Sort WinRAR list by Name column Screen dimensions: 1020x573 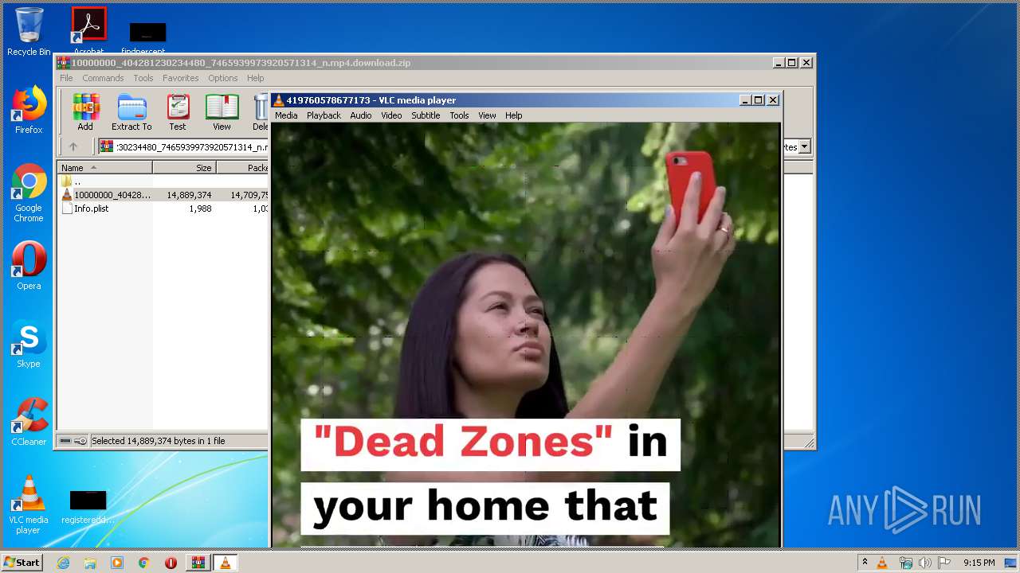[x=105, y=168]
